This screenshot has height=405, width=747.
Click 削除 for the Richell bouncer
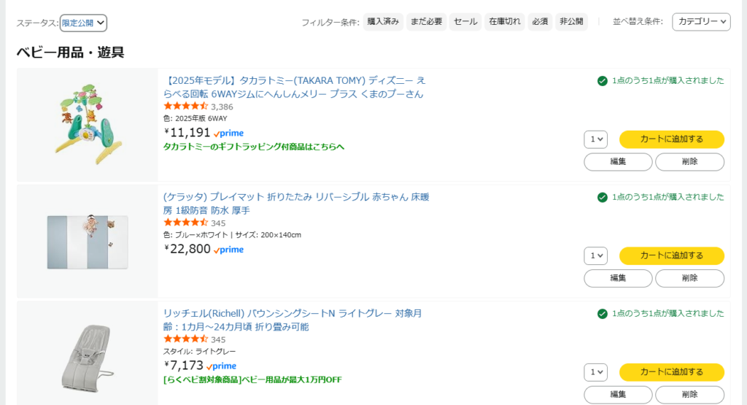pyautogui.click(x=689, y=395)
